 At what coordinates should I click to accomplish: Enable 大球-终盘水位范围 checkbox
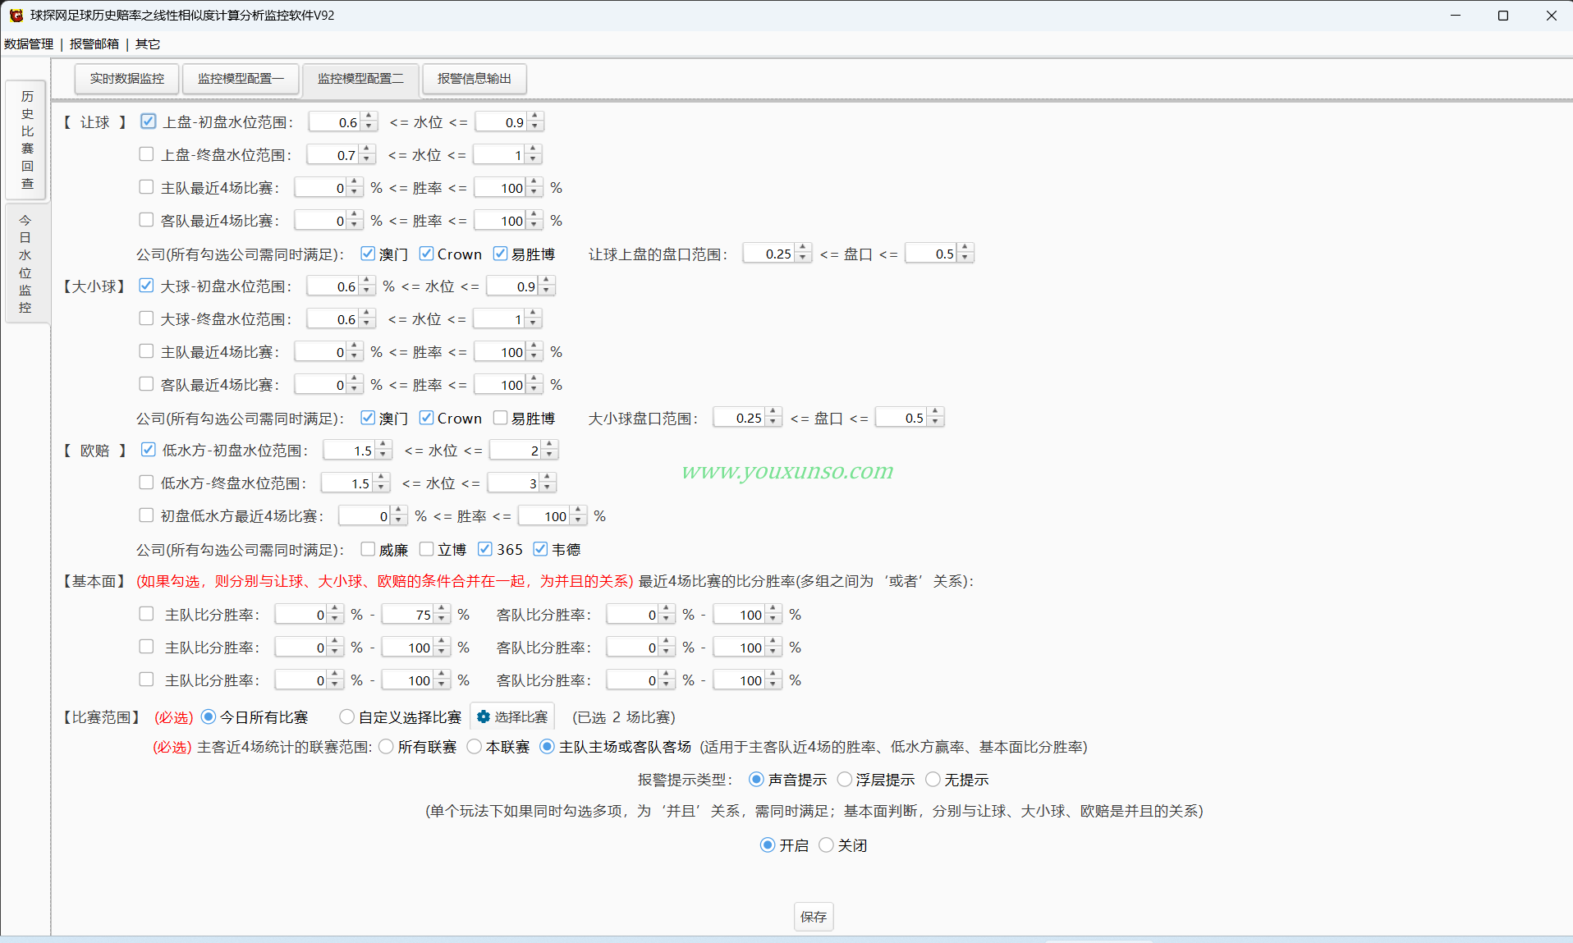pos(146,318)
